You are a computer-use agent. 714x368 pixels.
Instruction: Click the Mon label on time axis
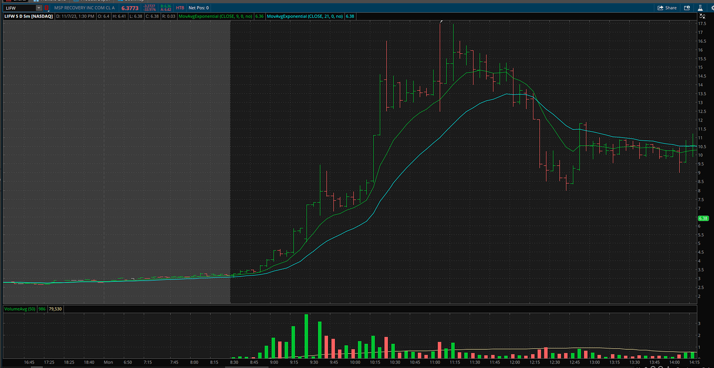pos(108,362)
